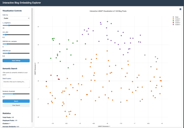The width and height of the screenshot is (184, 128).
Task: Click the Semantic Search heading
Action: 10,68
